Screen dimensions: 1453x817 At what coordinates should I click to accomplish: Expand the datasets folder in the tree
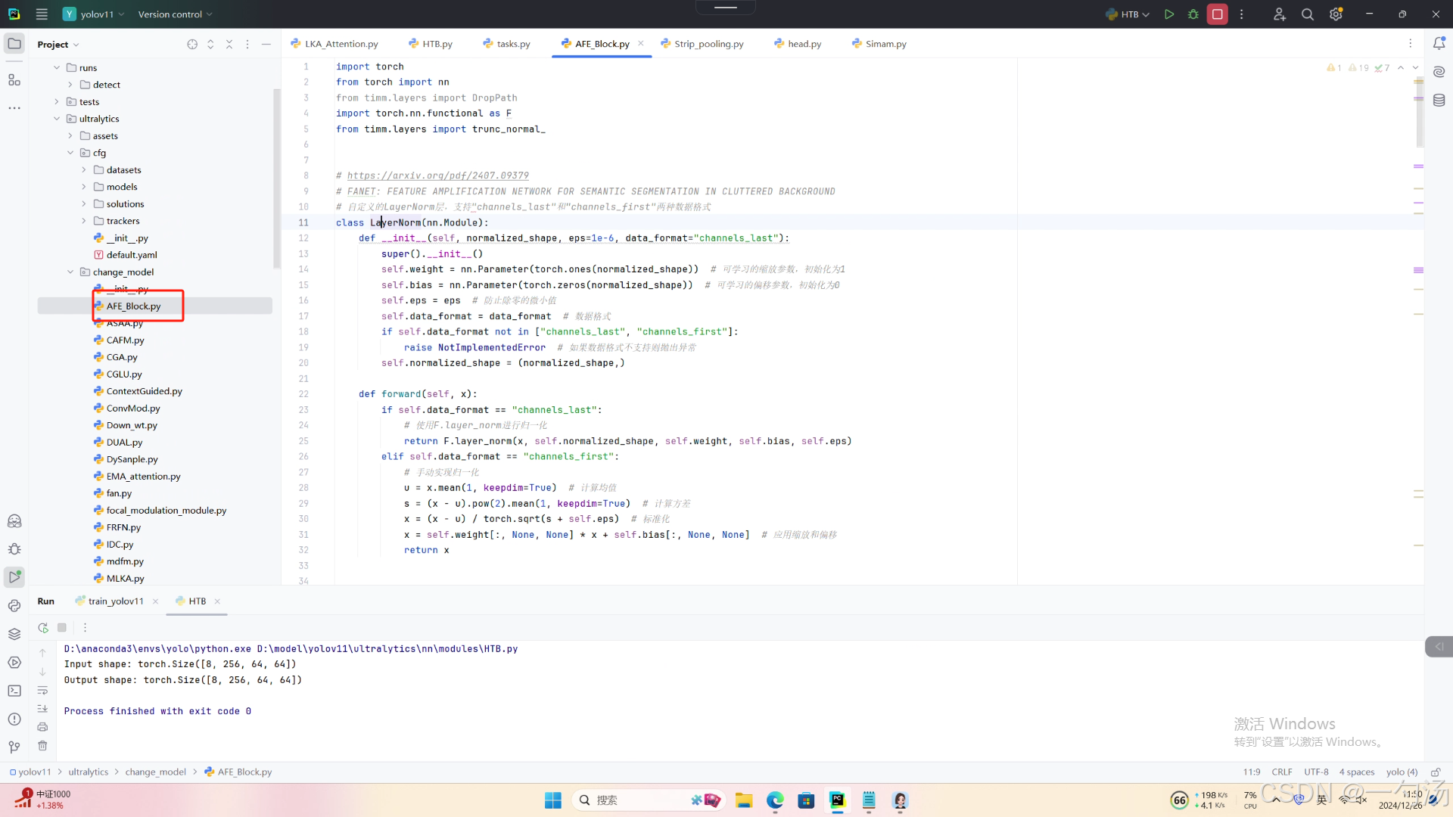pos(84,170)
